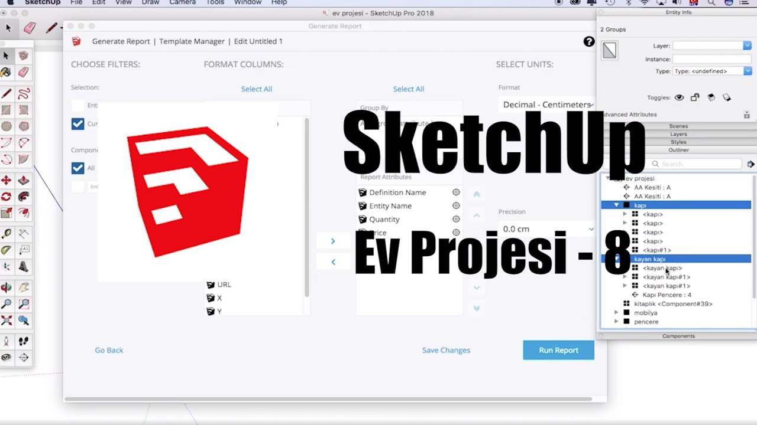Select the Circle drawing tool

coord(6,126)
